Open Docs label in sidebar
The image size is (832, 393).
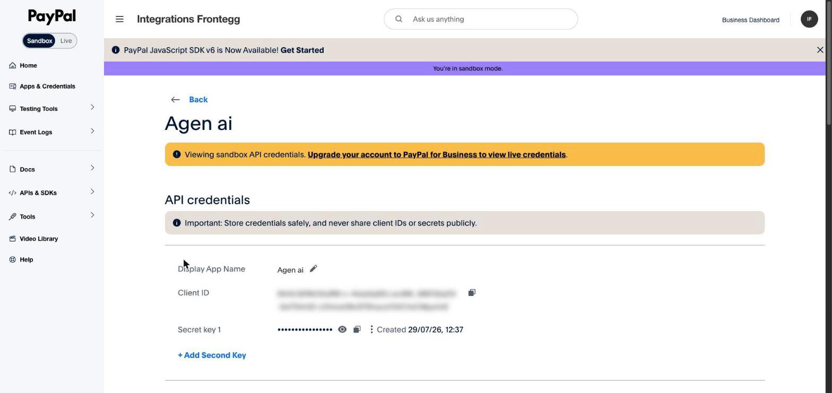click(x=27, y=169)
